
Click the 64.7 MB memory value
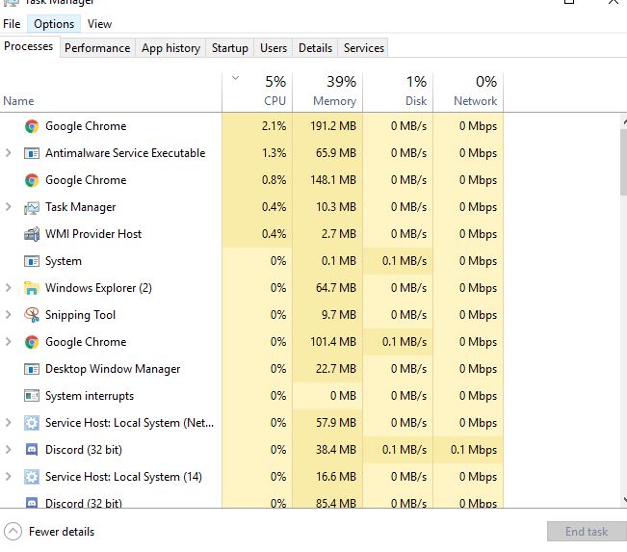coord(336,288)
